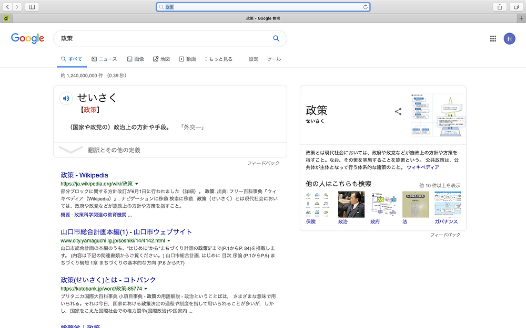Open 政策科学関連の教育機関 sitelink
Image resolution: width=526 pixels, height=328 pixels.
click(x=103, y=215)
